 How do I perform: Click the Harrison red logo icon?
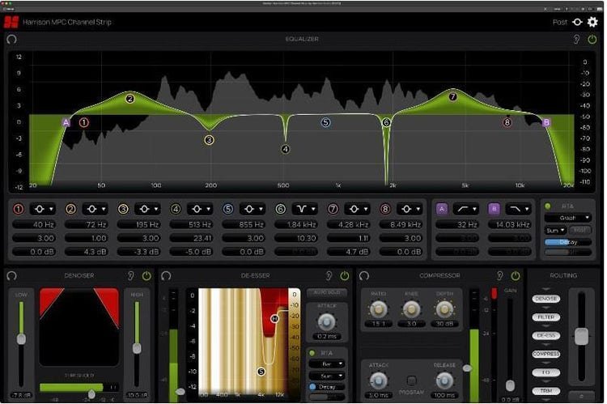[x=11, y=22]
